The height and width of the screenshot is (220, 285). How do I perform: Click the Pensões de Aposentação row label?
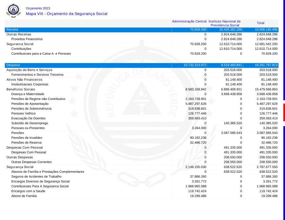pyautogui.click(x=30, y=104)
